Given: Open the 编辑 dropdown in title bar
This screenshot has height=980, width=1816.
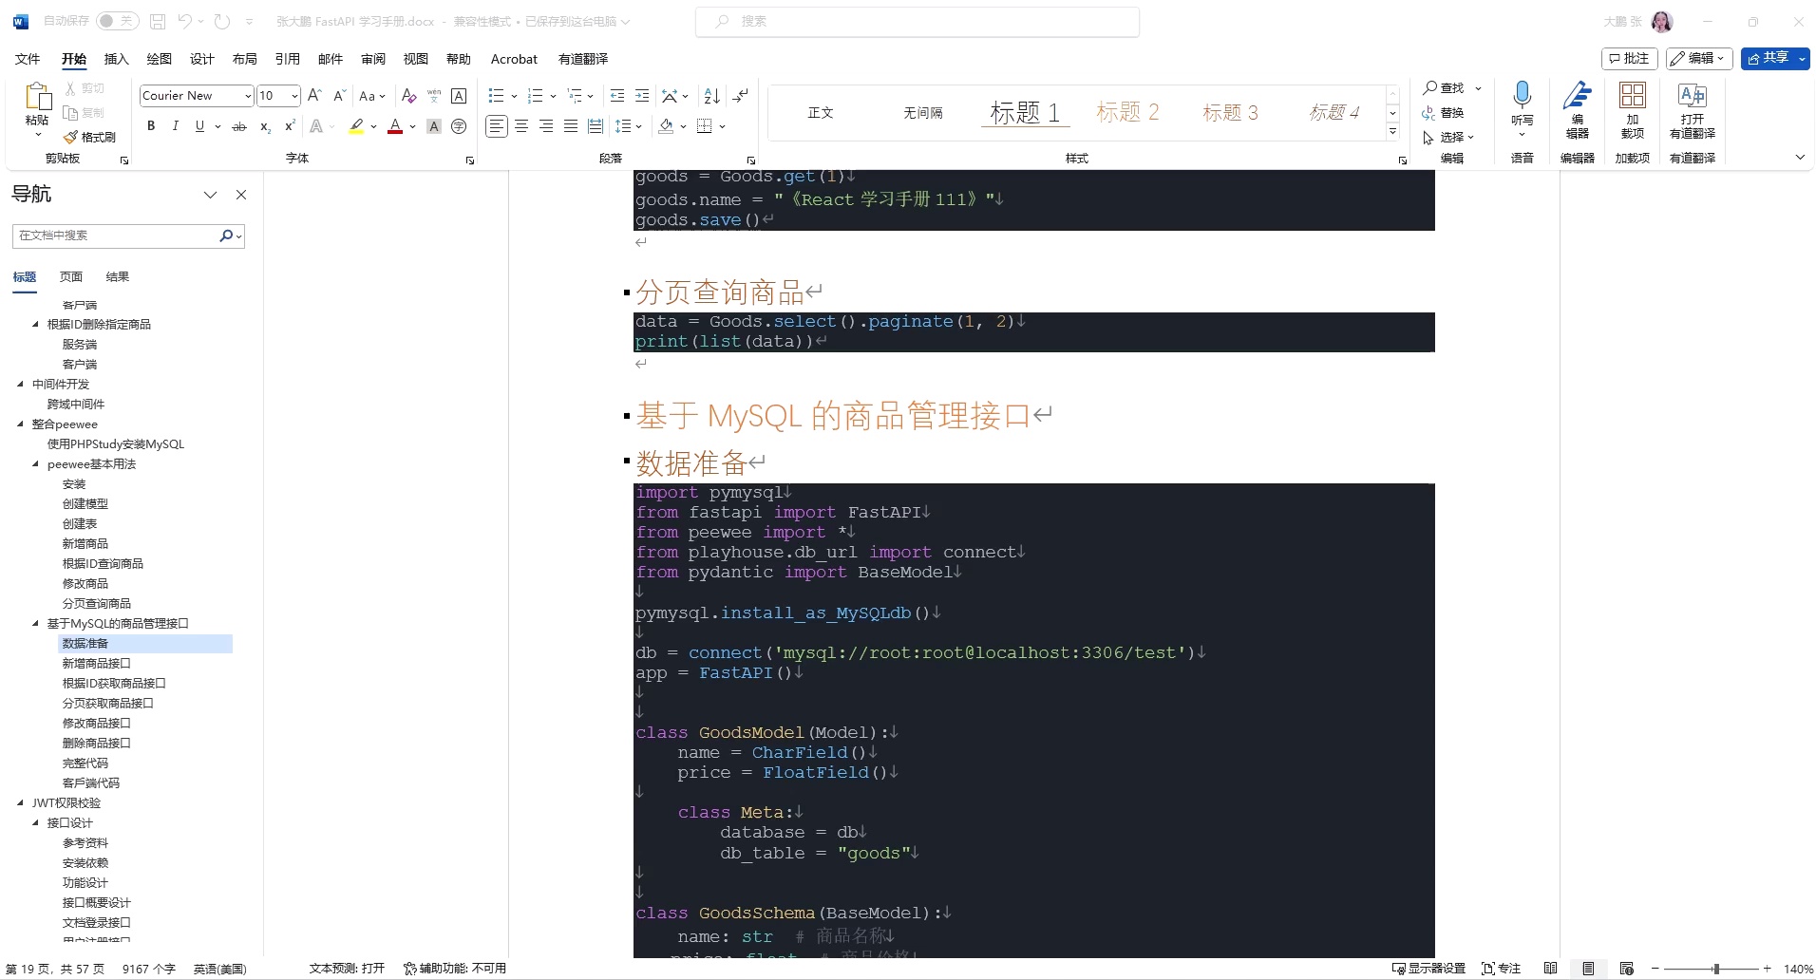Looking at the screenshot, I should click(x=1696, y=58).
